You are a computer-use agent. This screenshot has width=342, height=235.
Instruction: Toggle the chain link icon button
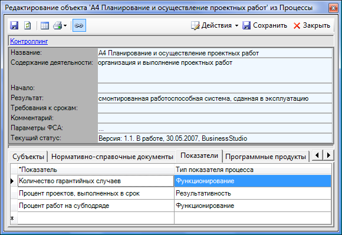79,25
